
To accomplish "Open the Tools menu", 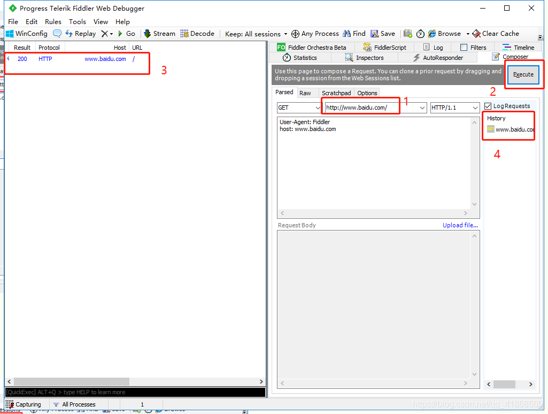I will click(77, 22).
